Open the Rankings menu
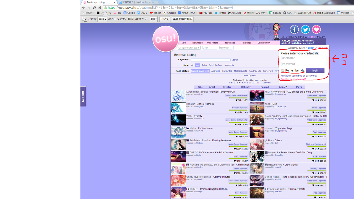354x199 pixels. [x=246, y=43]
